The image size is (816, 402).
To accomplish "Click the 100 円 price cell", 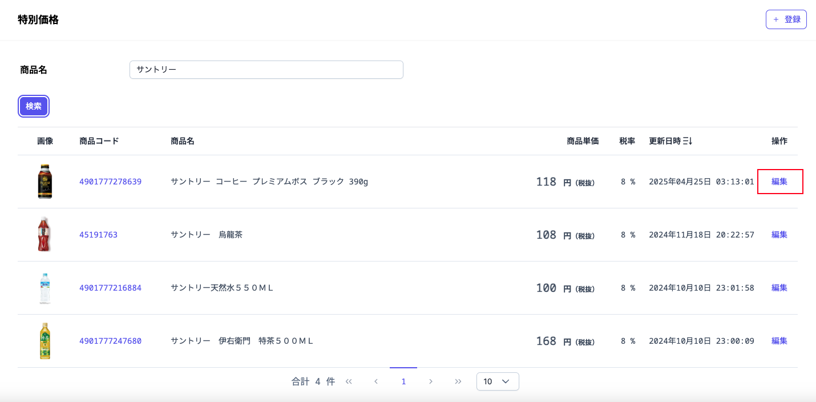I will [565, 288].
